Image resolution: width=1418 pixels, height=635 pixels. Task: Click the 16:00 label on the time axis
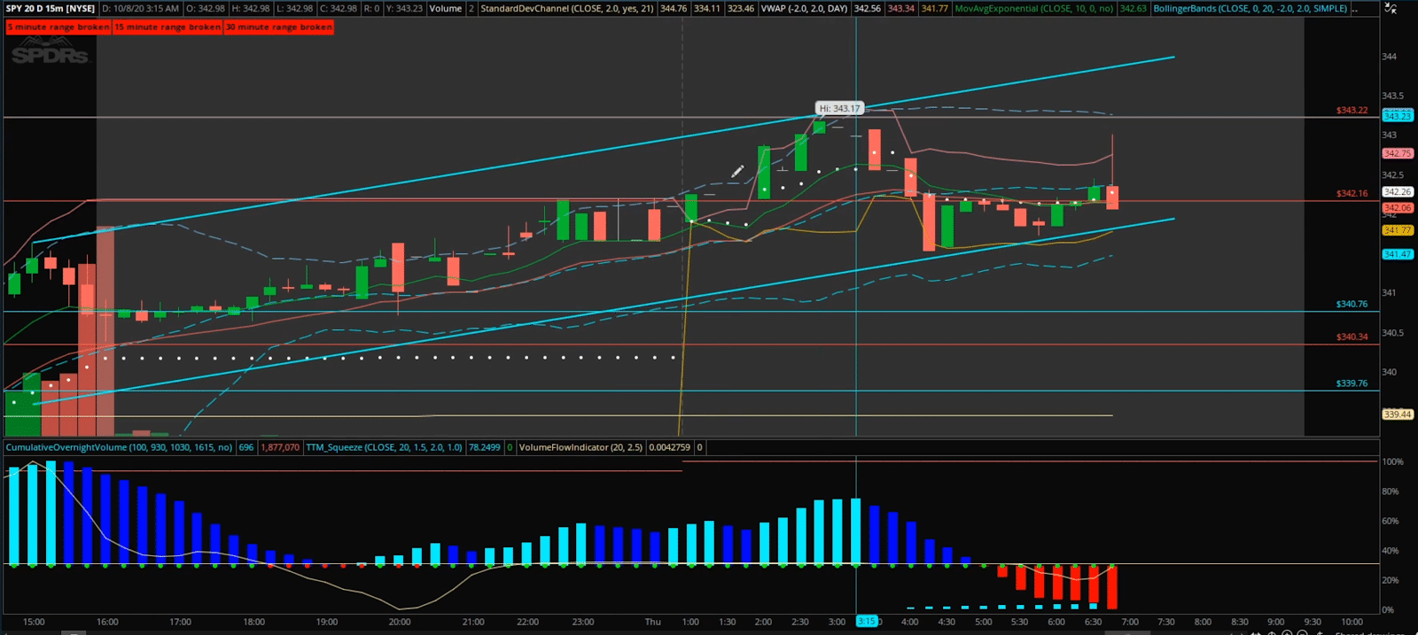click(x=107, y=622)
